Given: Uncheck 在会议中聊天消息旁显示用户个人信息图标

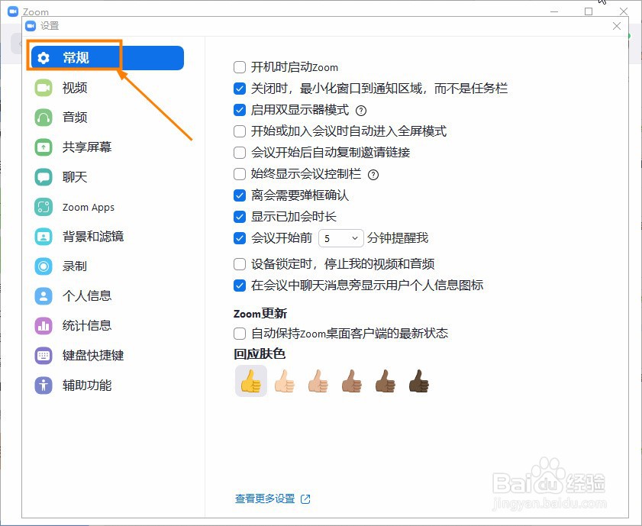Looking at the screenshot, I should point(240,286).
